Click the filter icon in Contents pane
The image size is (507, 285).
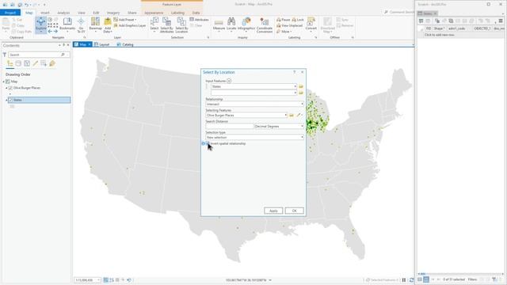tap(5, 55)
